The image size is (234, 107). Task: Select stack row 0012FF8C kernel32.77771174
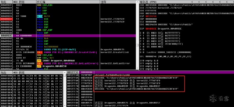[150, 106]
